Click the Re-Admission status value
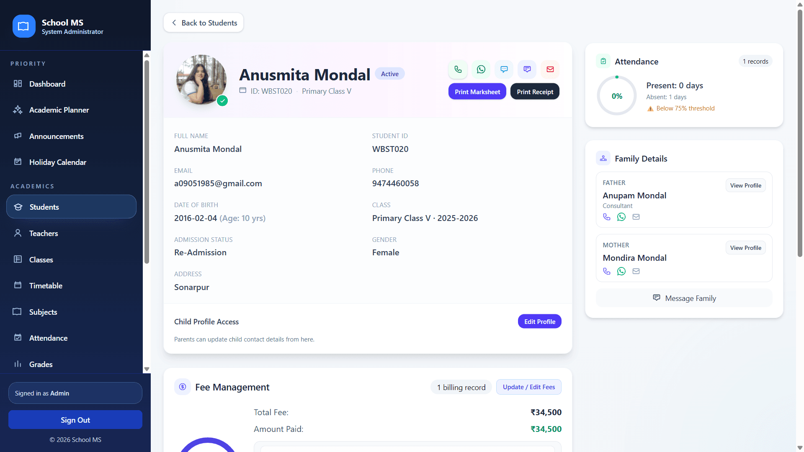Screen dimensions: 804x452 (200, 252)
